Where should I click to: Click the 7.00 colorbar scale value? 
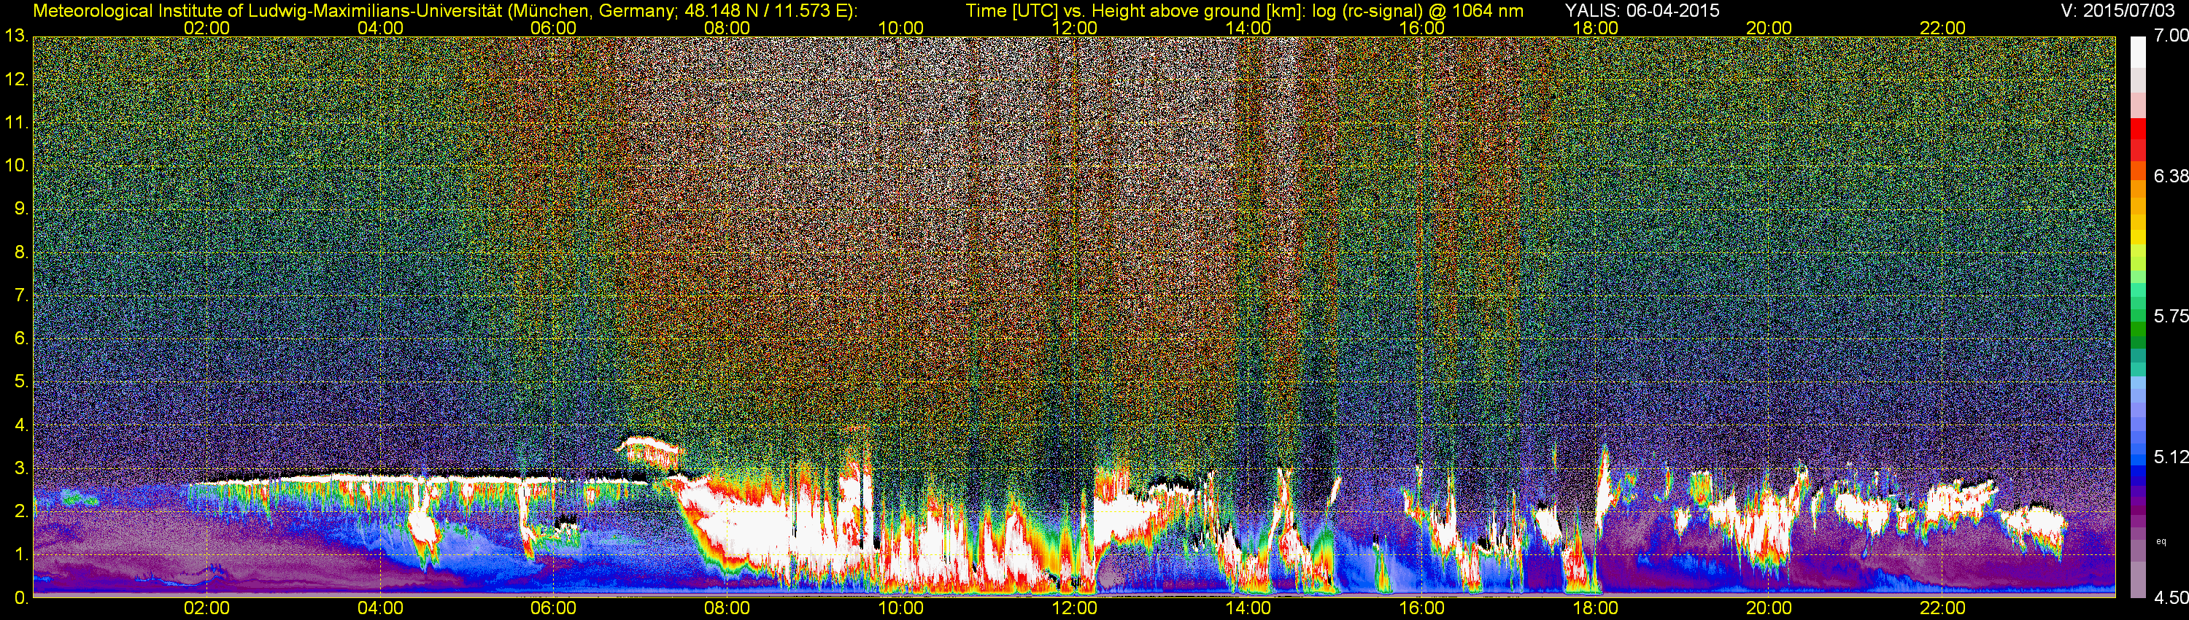2170,36
